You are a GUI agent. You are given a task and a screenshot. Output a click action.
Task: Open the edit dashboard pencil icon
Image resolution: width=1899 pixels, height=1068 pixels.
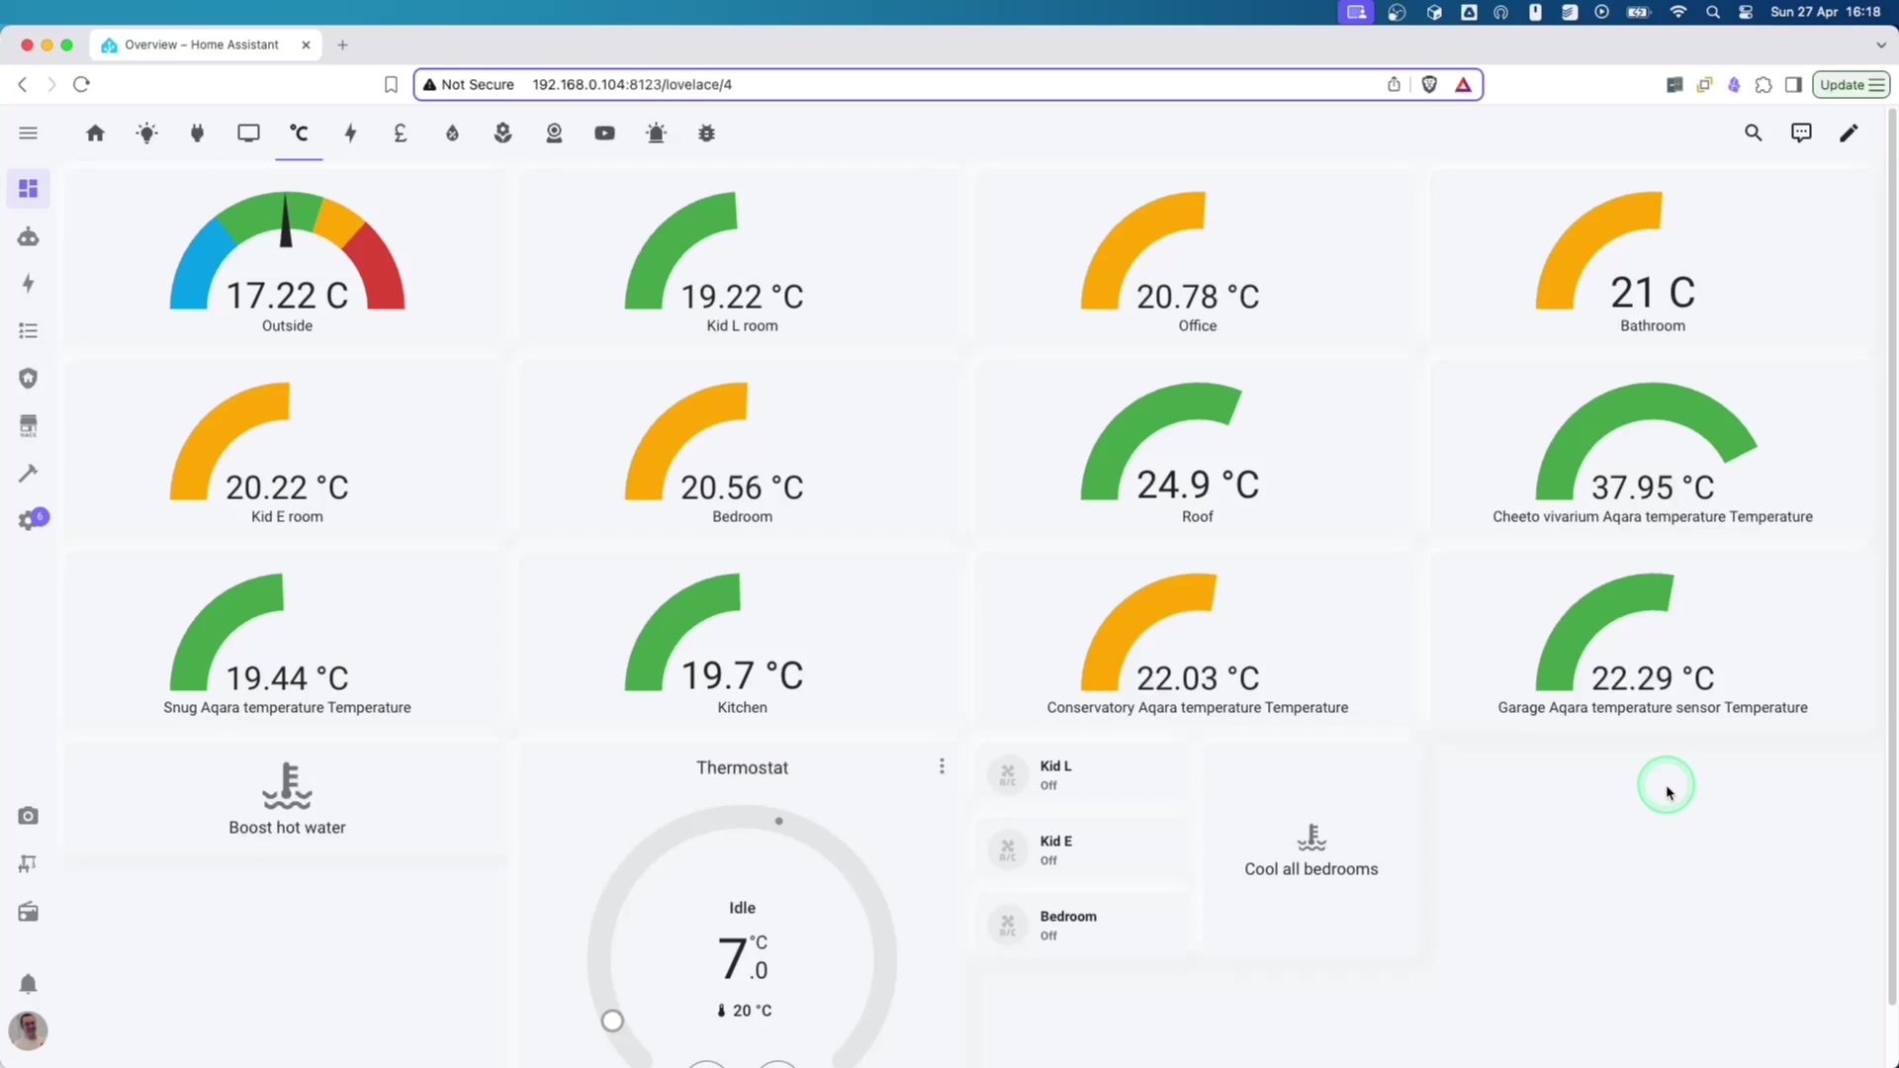point(1848,133)
